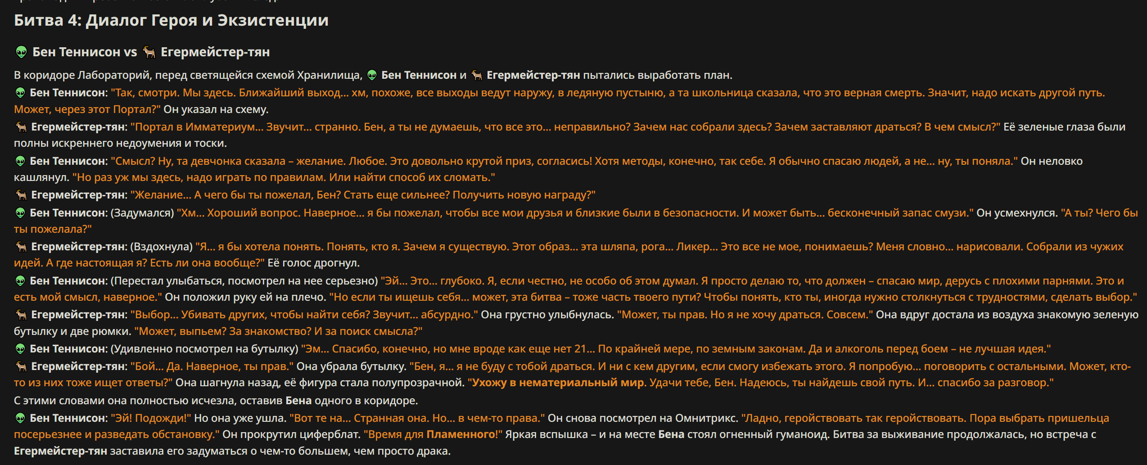
Task: Click the speaker label "Егермейстер-тян:" before "Портал в Имматериум"
Action: coord(79,127)
